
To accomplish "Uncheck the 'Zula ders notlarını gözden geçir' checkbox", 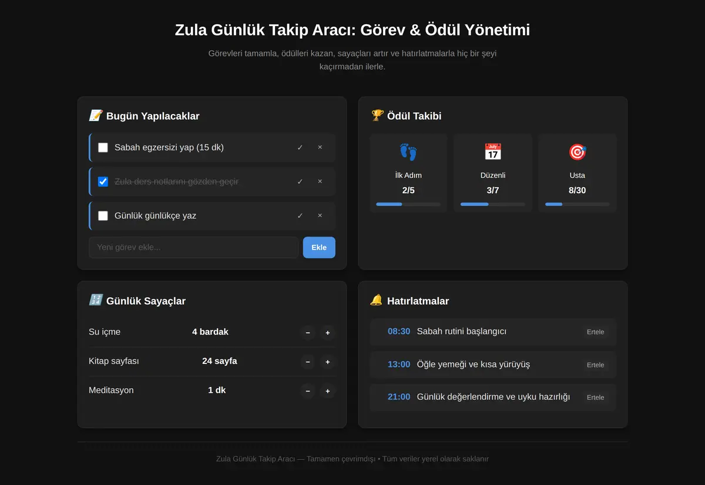I will tap(103, 181).
